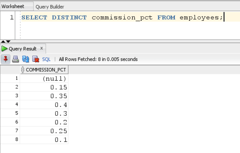Click the sort icon on COMMISSION_PCT header
This screenshot has width=240, height=153.
pyautogui.click(x=23, y=70)
